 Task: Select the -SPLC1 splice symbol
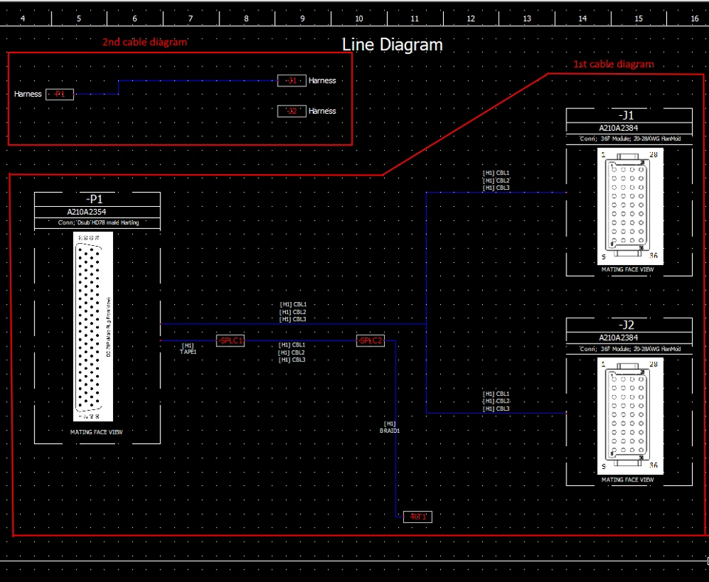pyautogui.click(x=230, y=340)
